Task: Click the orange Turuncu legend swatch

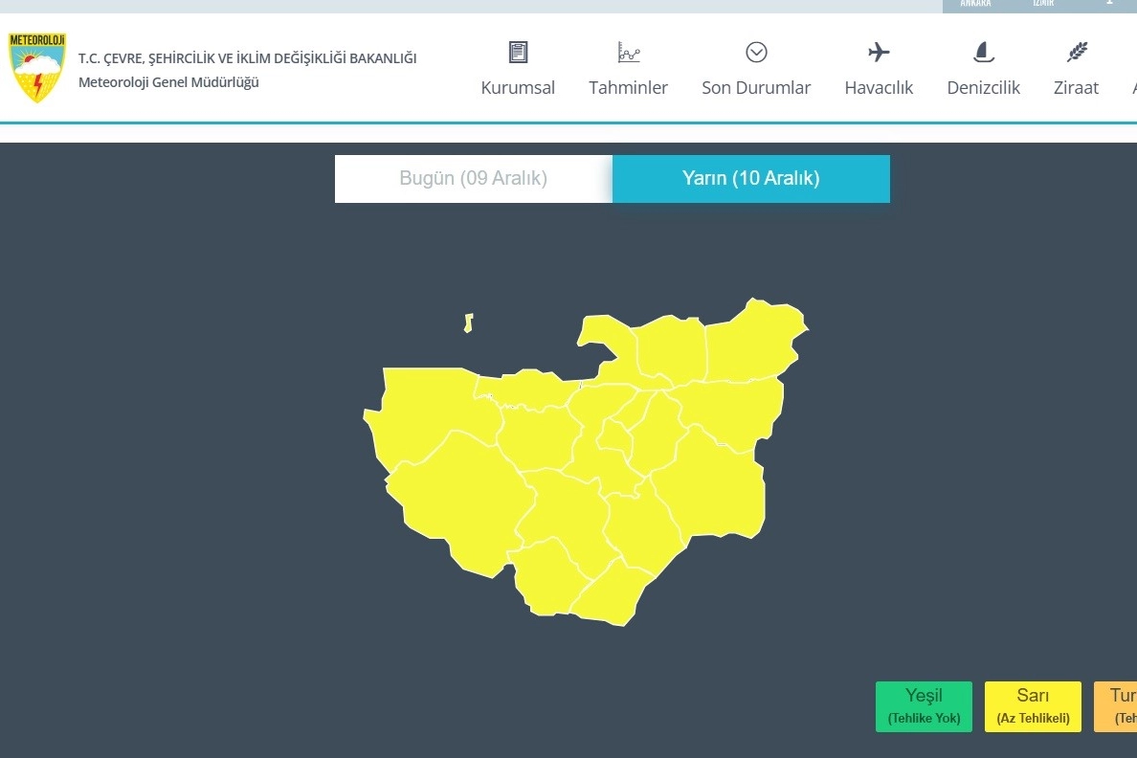Action: 1118,706
